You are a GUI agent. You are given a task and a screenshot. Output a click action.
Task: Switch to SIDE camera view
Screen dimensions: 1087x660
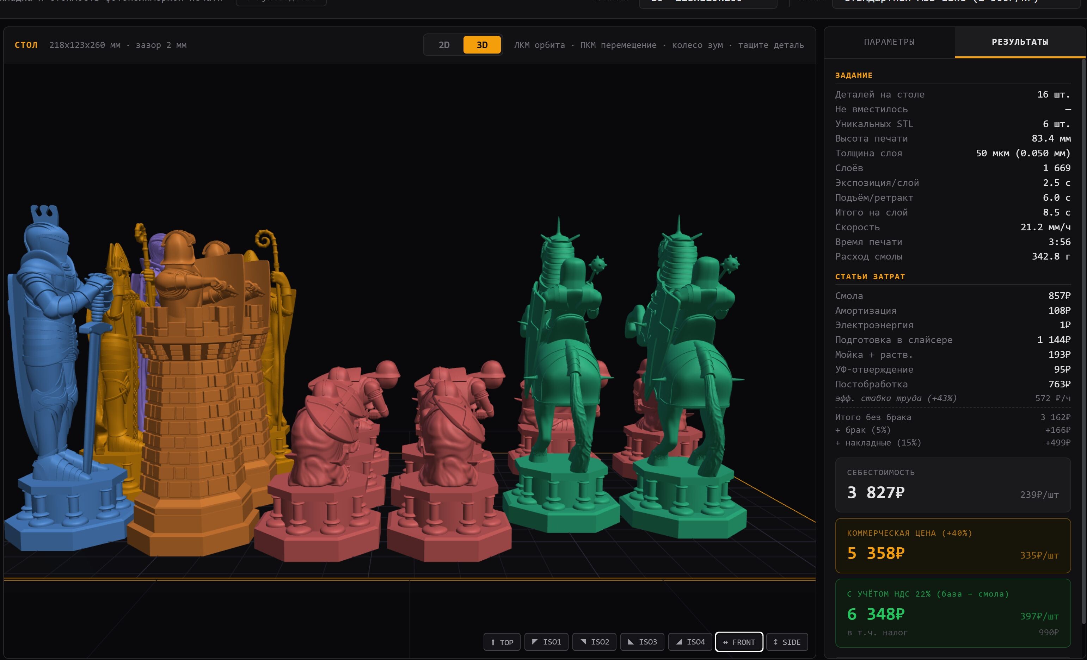click(787, 642)
